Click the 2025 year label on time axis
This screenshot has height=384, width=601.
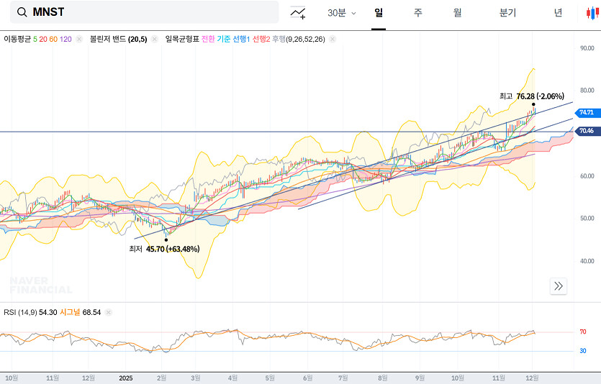click(126, 378)
